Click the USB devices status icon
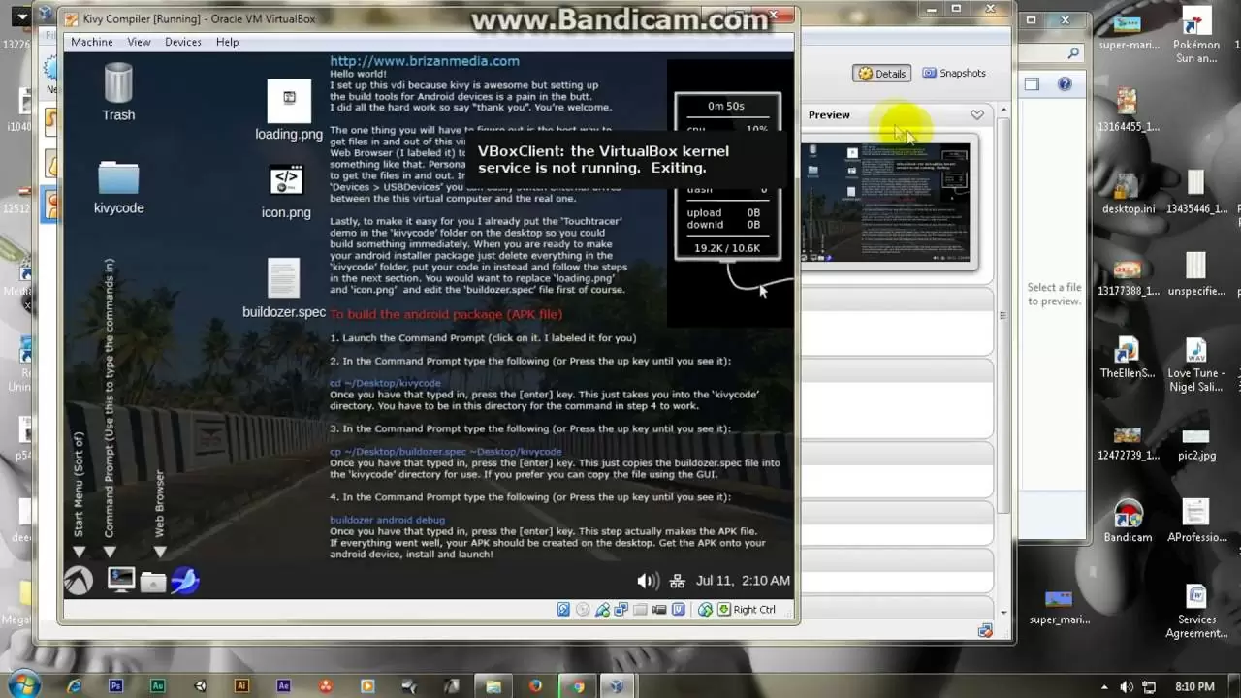Screen dimensions: 1241x698 tap(602, 610)
